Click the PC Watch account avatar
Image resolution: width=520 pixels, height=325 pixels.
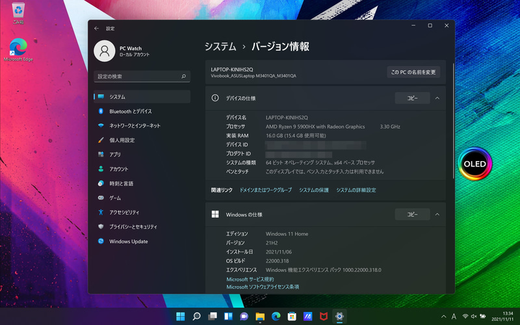tap(105, 51)
